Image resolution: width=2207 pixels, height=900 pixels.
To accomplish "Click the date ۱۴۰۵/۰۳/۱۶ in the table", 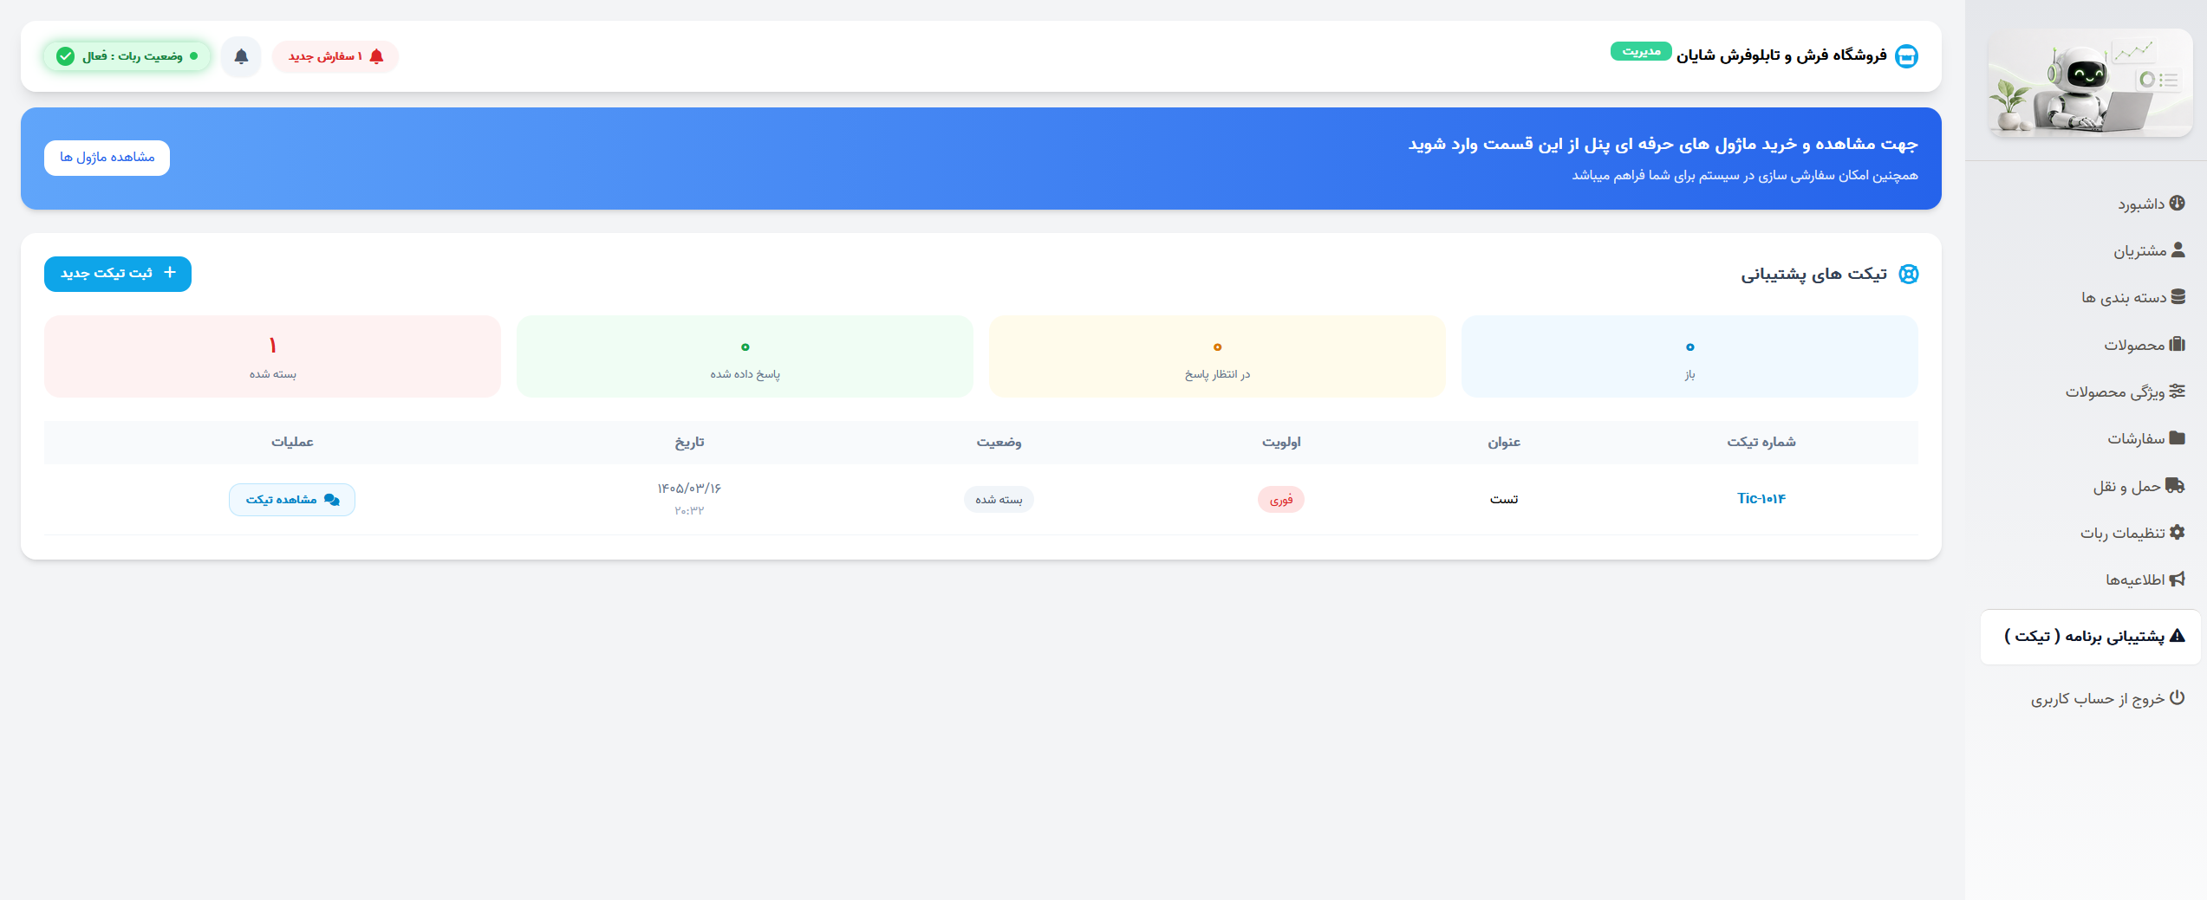I will (x=689, y=489).
